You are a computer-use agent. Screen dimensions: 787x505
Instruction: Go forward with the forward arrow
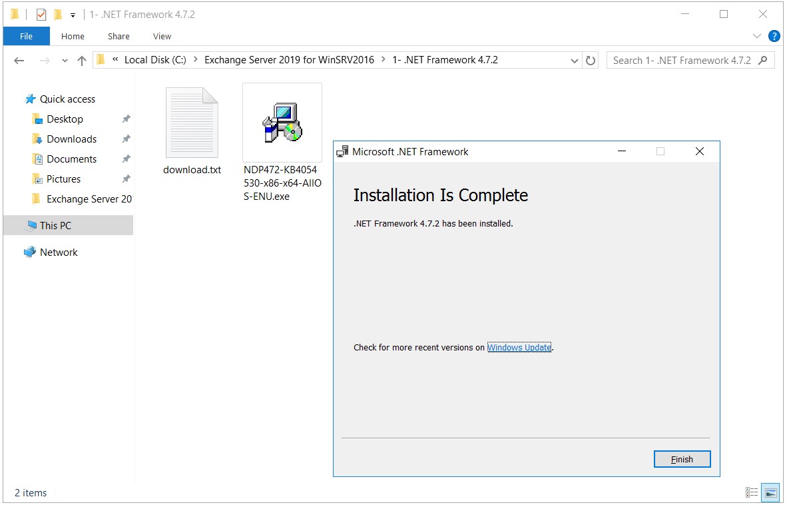(45, 61)
